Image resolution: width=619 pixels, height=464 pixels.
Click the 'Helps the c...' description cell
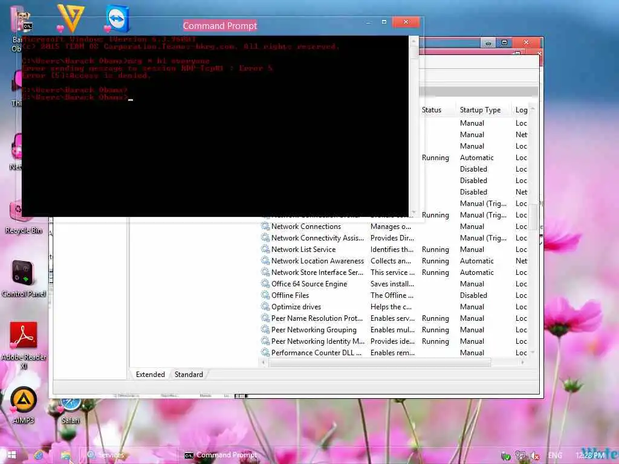[x=391, y=306]
